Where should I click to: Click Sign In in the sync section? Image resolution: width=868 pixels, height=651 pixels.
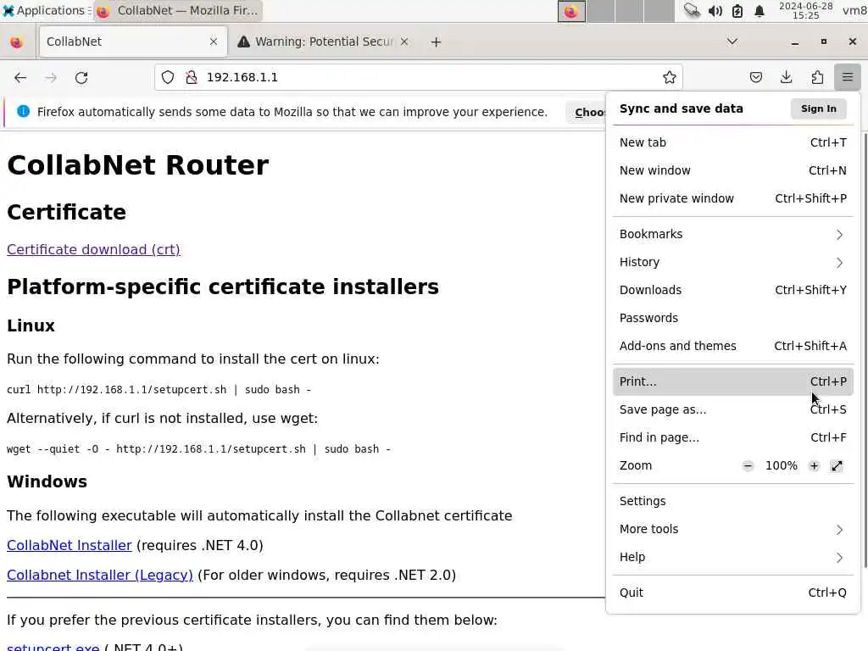[x=819, y=109]
